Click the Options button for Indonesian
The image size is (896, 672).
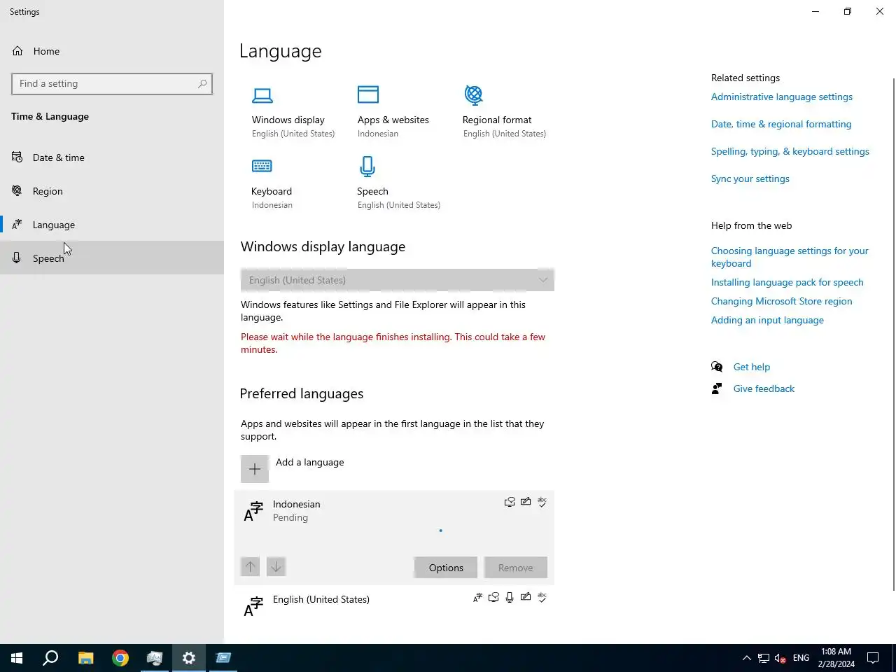point(446,568)
